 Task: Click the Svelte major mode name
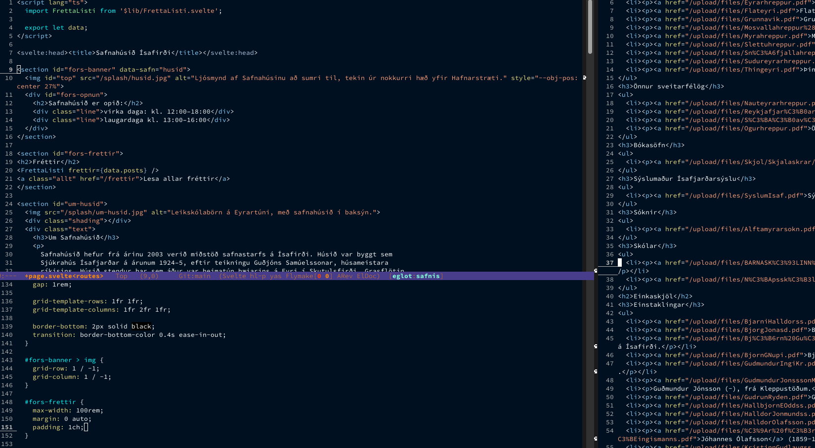tap(235, 276)
